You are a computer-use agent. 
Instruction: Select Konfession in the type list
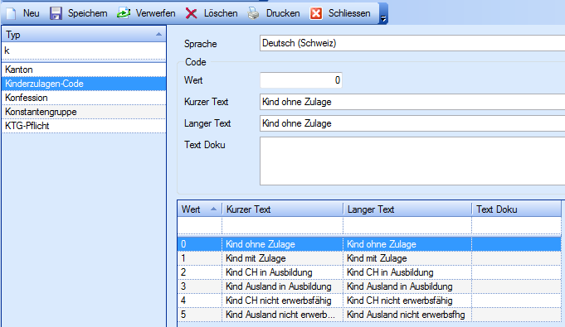click(84, 98)
